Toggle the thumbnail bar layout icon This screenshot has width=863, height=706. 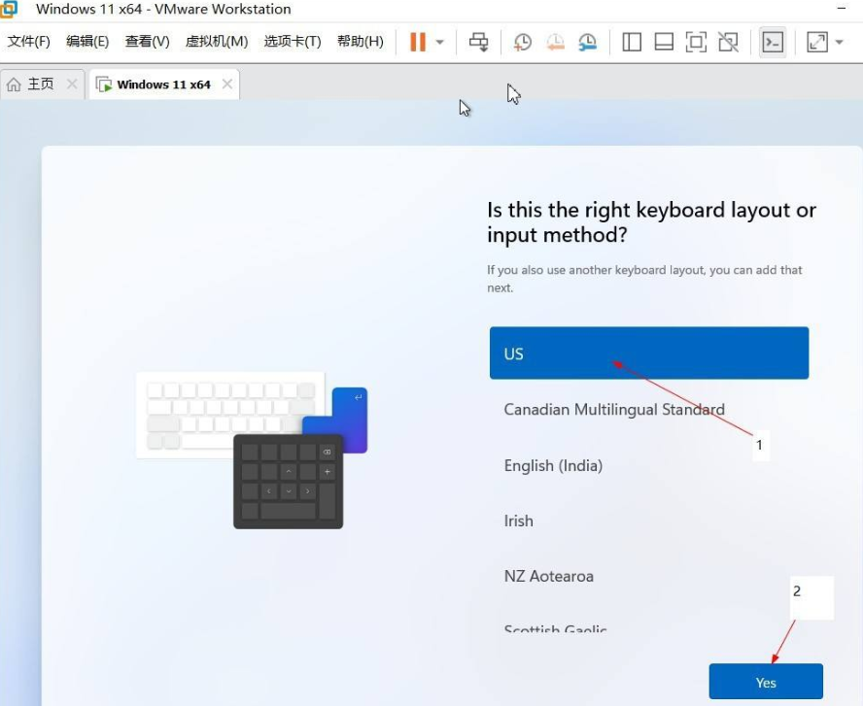pos(664,42)
